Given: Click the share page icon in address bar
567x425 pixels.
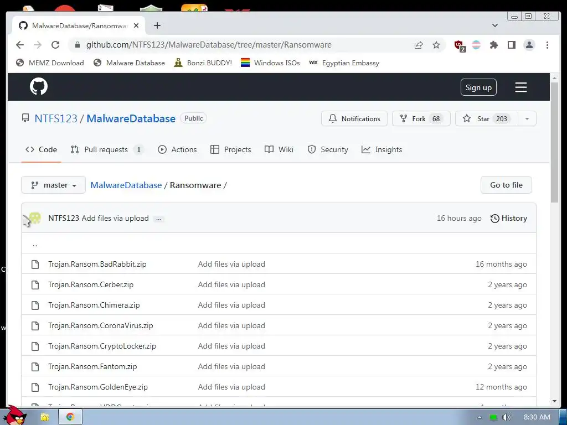Looking at the screenshot, I should click(x=419, y=45).
